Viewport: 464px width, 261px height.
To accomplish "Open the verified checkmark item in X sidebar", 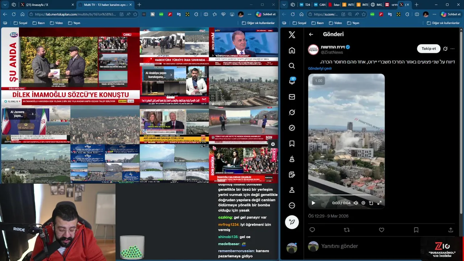I will coord(292,128).
